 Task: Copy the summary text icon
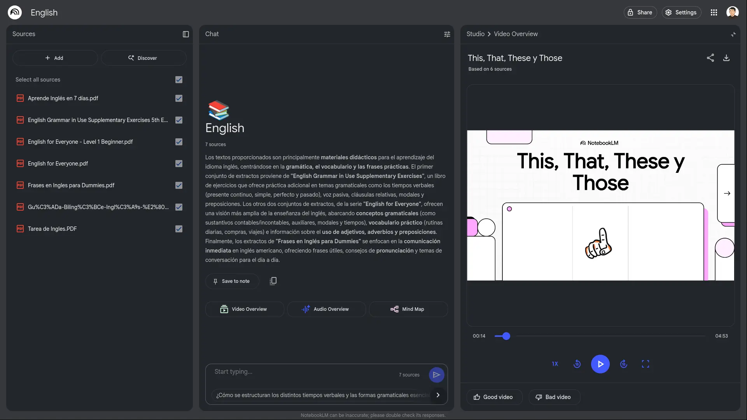pyautogui.click(x=273, y=281)
